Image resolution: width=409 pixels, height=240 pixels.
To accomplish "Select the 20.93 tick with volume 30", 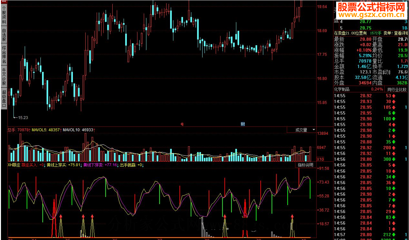I will pyautogui.click(x=371, y=101).
